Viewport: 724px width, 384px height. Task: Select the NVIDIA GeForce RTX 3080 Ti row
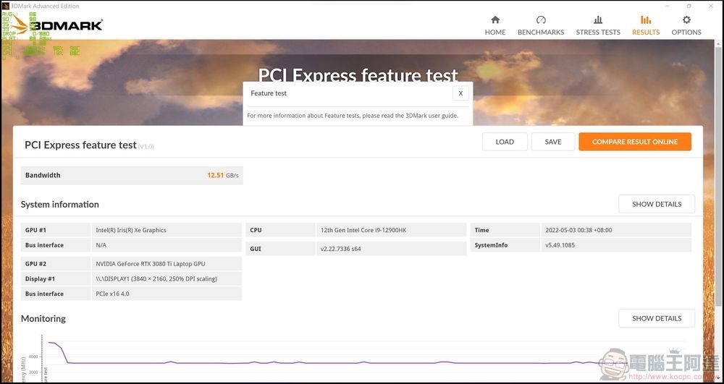point(132,264)
